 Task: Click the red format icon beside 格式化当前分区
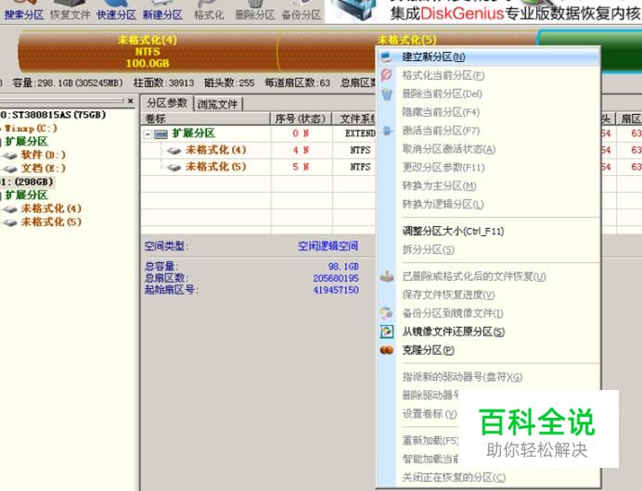(x=387, y=75)
